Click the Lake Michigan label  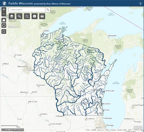click(116, 83)
